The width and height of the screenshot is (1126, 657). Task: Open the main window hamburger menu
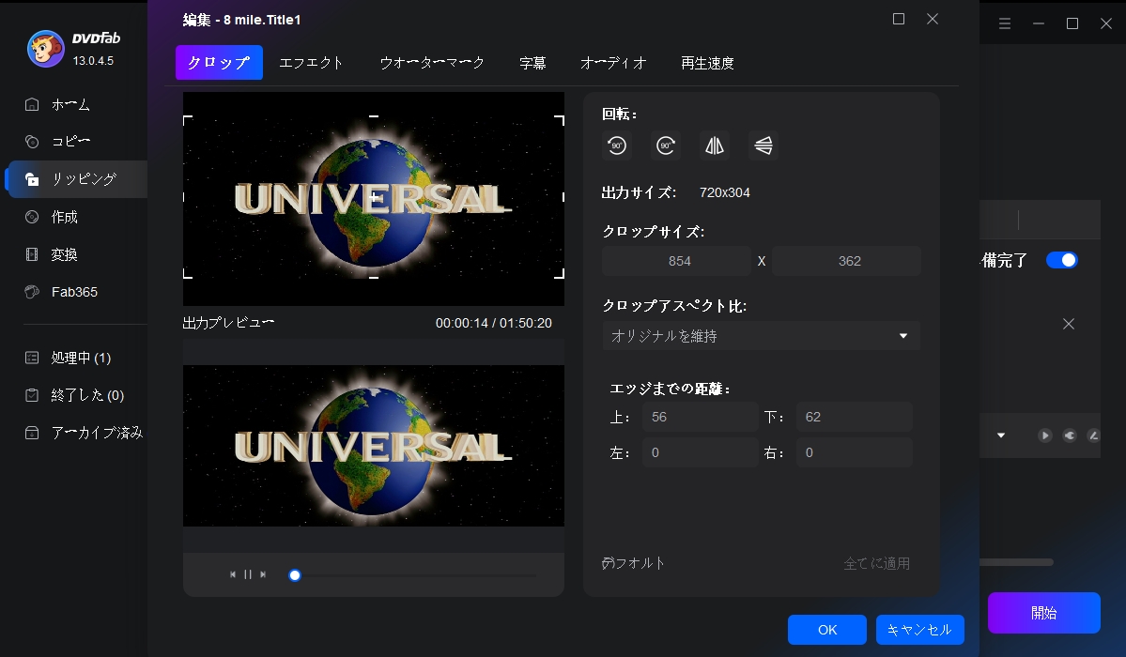point(1005,23)
